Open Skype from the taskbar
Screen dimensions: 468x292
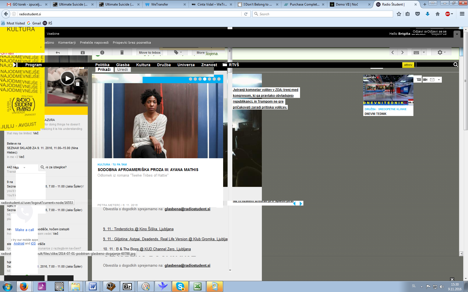tap(180, 286)
